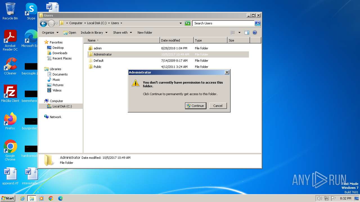Screen dimensions: 360x202
Task: Click the Forward navigation arrow
Action: (x=51, y=23)
